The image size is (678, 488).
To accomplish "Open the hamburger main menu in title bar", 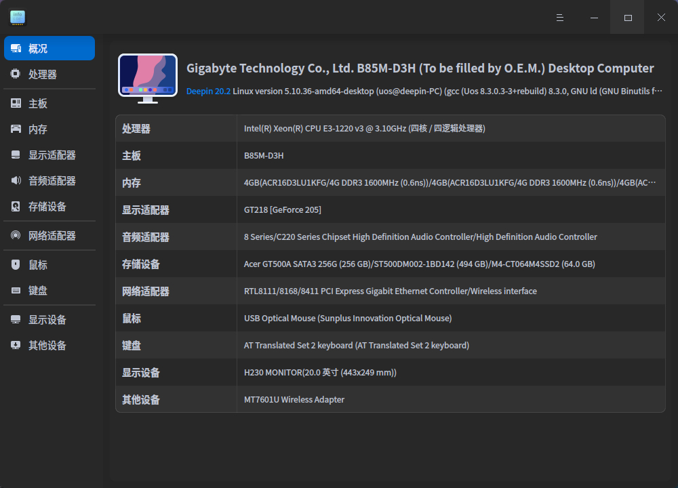I will click(560, 18).
